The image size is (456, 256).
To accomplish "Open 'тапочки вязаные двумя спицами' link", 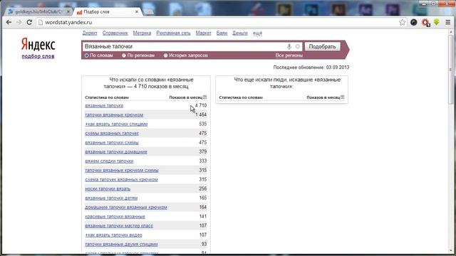I will point(121,245).
